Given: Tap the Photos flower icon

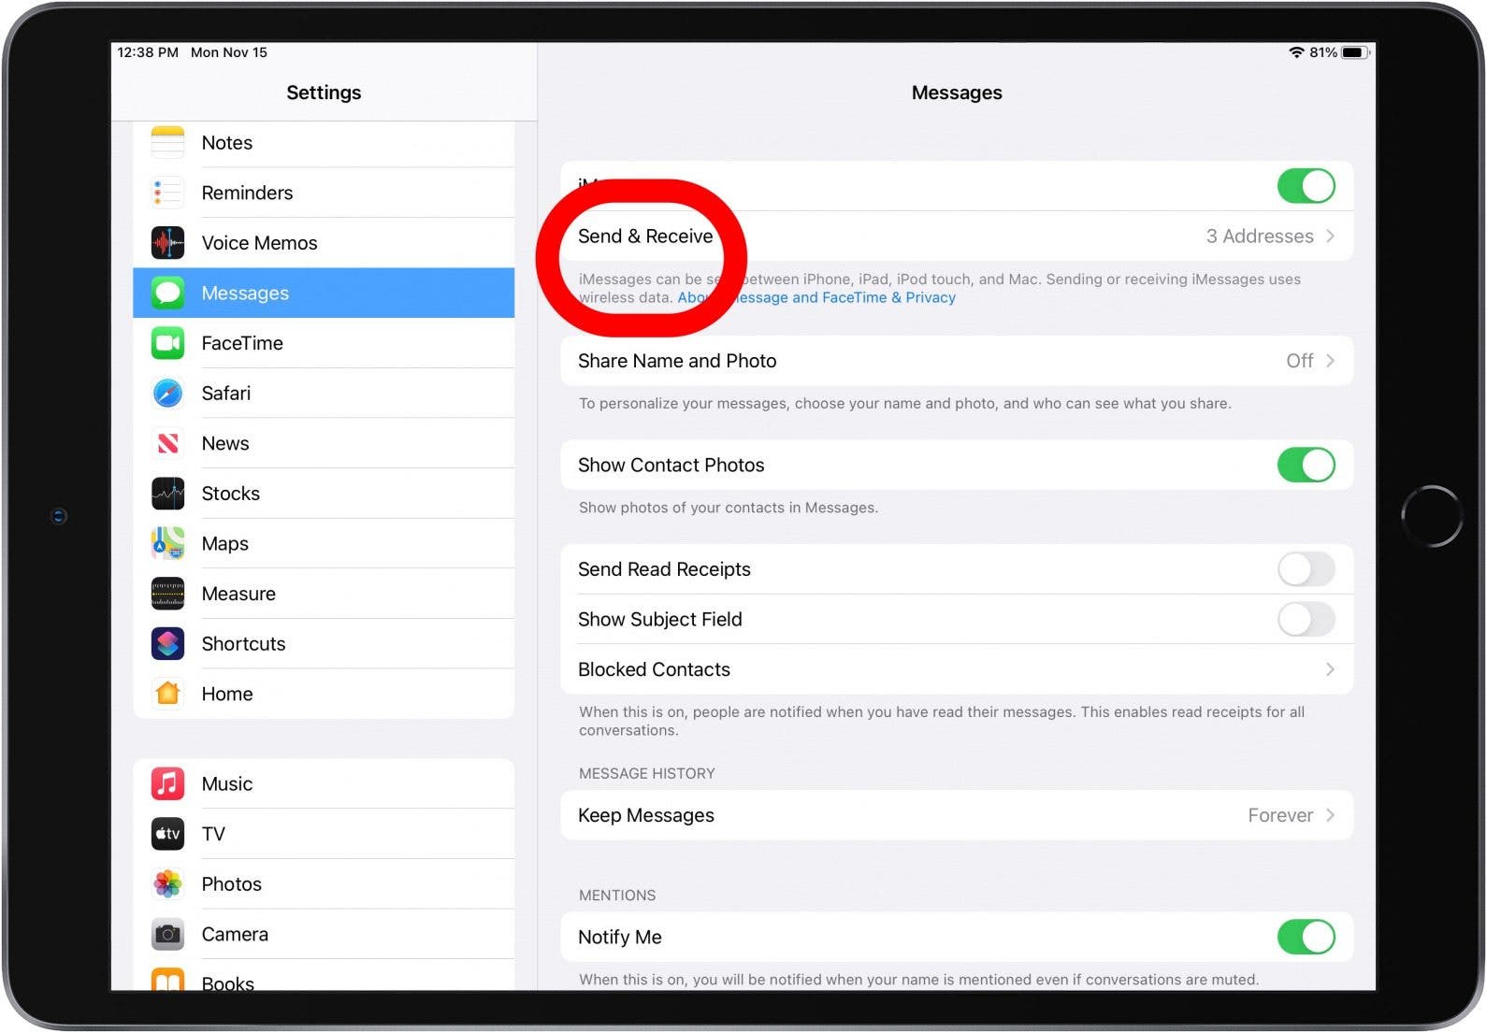Looking at the screenshot, I should pos(167,884).
